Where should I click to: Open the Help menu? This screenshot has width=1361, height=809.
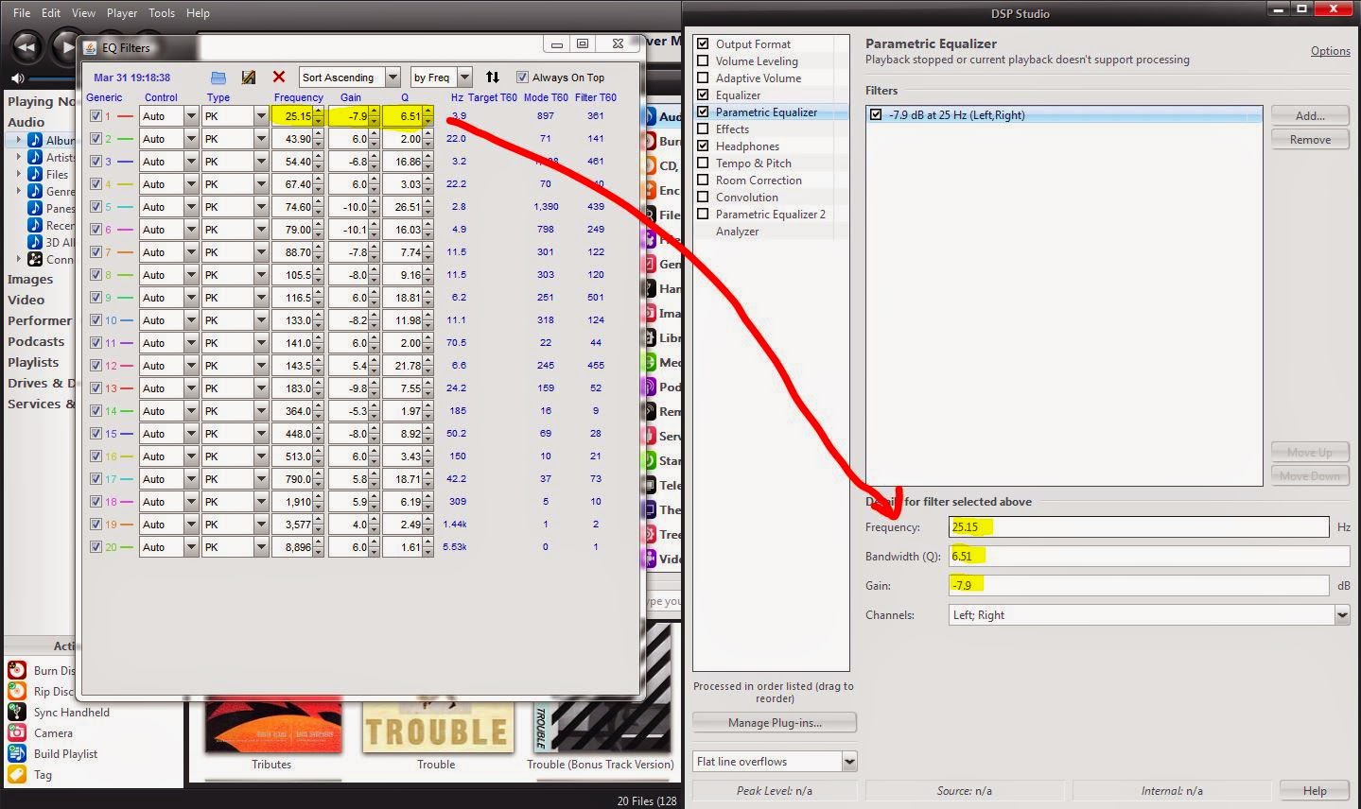click(198, 13)
